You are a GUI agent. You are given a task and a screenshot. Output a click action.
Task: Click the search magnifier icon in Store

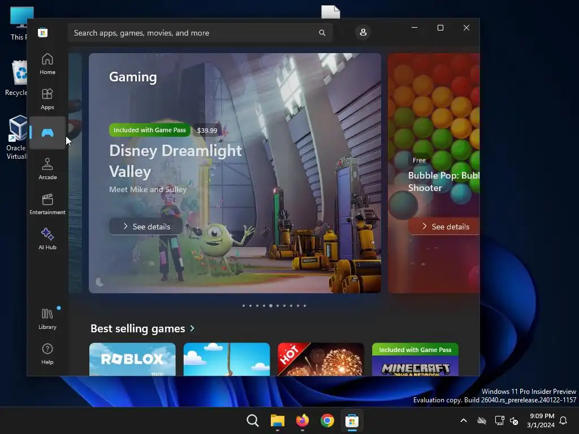click(322, 33)
